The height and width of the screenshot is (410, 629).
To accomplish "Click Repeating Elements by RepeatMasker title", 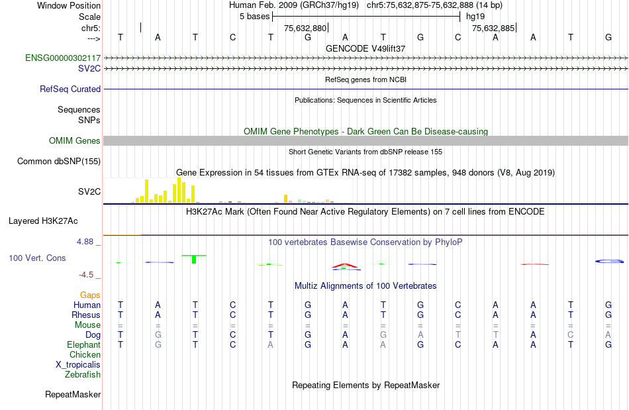I will tap(365, 385).
